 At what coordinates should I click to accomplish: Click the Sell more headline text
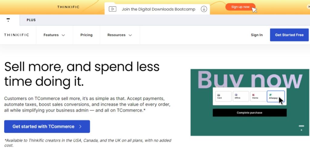click(x=82, y=74)
